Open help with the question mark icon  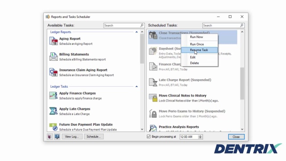(57, 136)
